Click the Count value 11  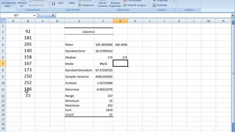point(104,115)
